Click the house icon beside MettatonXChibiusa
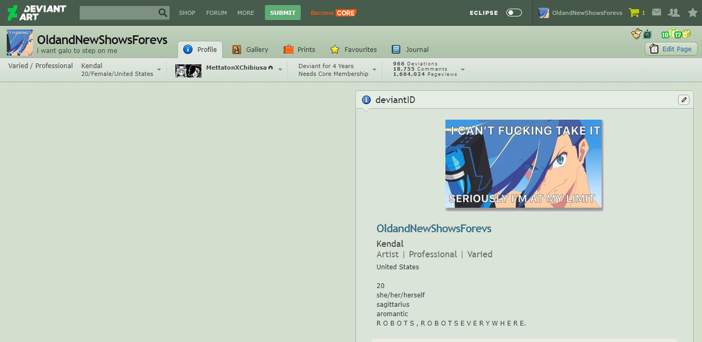Image resolution: width=702 pixels, height=342 pixels. (270, 68)
